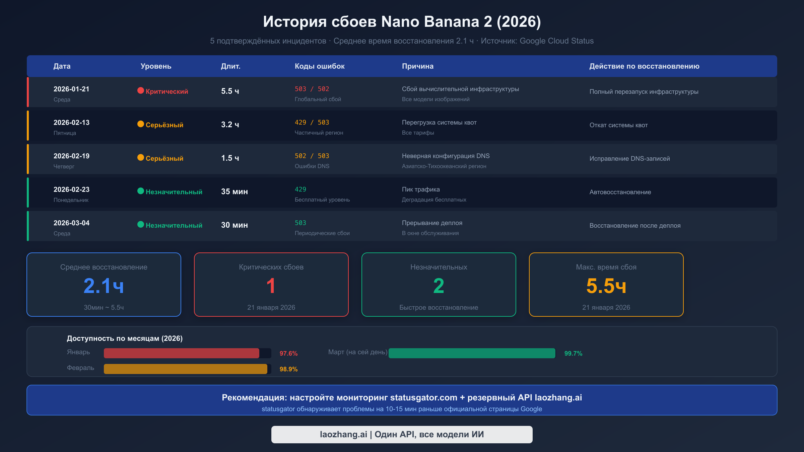Click the green dot on the 2026-02-23 row
The width and height of the screenshot is (804, 452).
140,192
